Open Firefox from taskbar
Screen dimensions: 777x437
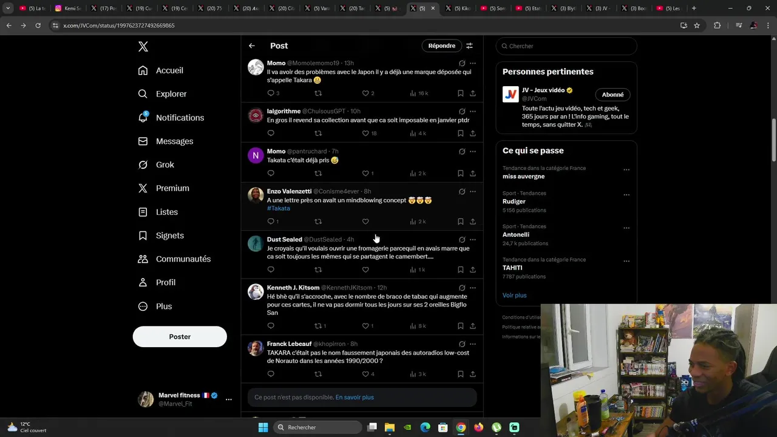point(479,427)
